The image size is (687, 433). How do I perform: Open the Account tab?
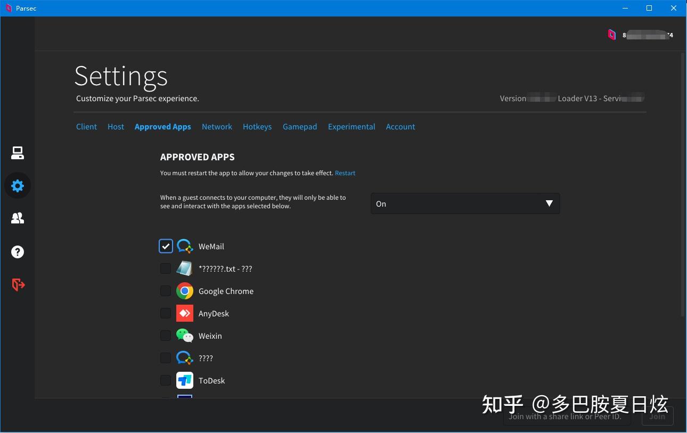(400, 126)
